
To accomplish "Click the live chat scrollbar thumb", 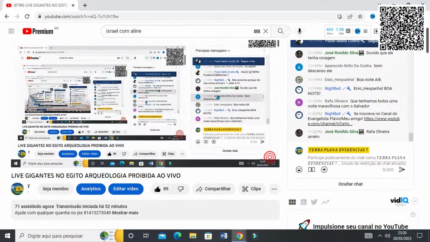I will pyautogui.click(x=411, y=137).
